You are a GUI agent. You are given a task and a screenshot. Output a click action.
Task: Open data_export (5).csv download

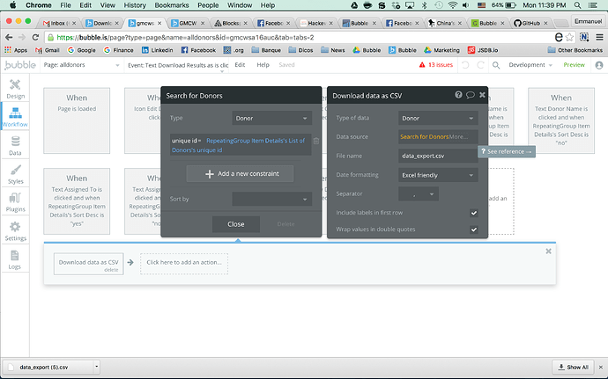coord(48,367)
